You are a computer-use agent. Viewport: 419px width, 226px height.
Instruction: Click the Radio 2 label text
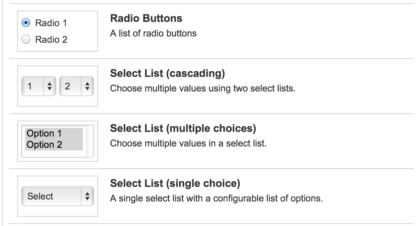click(x=51, y=40)
